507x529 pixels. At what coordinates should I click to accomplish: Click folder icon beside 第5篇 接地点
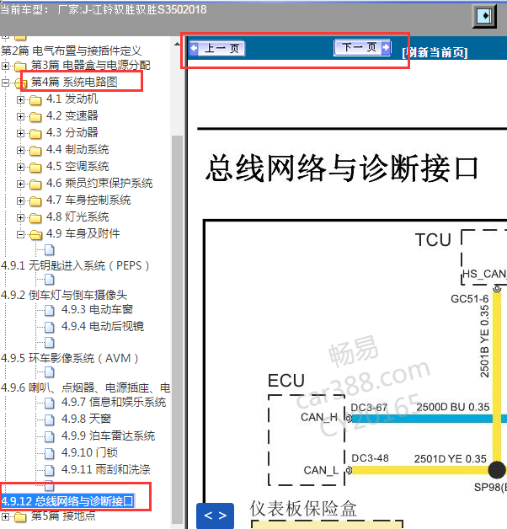click(20, 516)
